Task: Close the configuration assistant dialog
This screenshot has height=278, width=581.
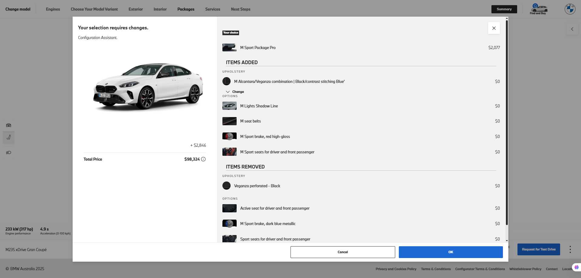Action: 494,28
